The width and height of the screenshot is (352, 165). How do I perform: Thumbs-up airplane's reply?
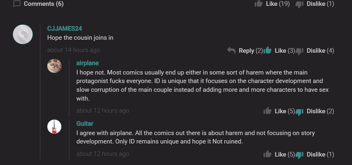pos(267,111)
